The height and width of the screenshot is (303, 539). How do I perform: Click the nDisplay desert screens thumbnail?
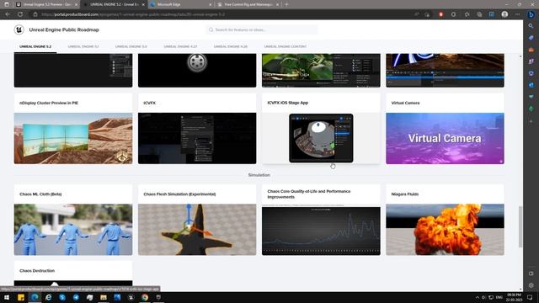tap(73, 138)
